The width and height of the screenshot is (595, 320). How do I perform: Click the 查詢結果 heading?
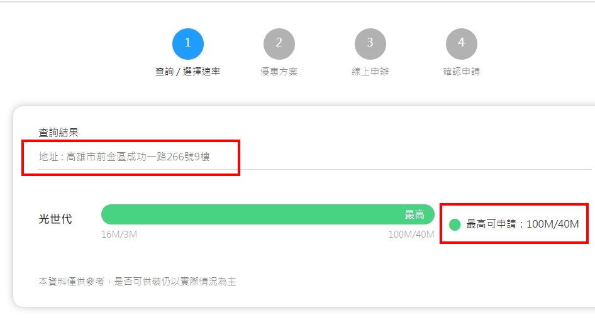click(x=58, y=133)
